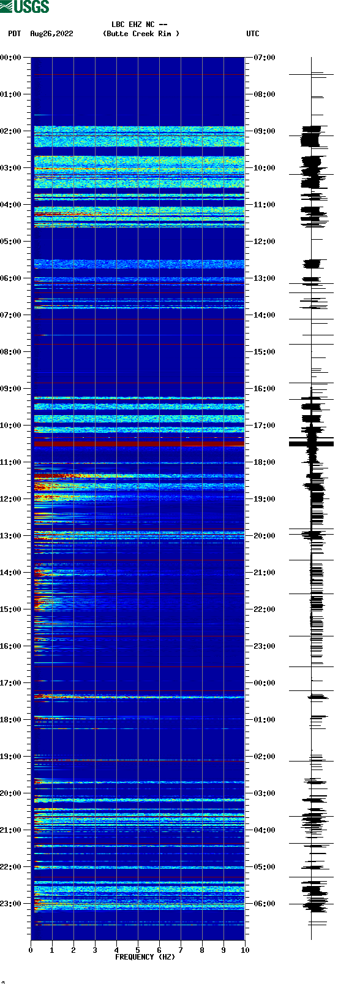Image resolution: width=338 pixels, height=989 pixels.
Task: Click the large seismogram spike near 17:30 UTC
Action: point(311,443)
